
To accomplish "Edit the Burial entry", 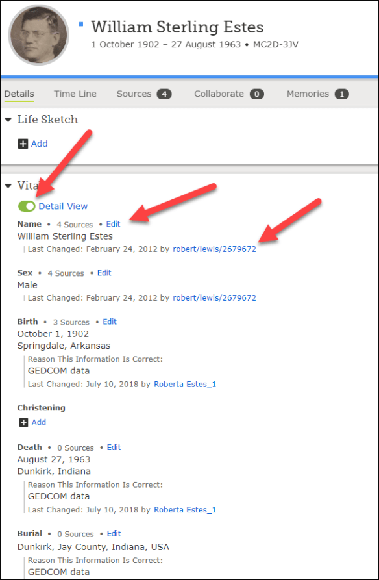I will coord(114,533).
